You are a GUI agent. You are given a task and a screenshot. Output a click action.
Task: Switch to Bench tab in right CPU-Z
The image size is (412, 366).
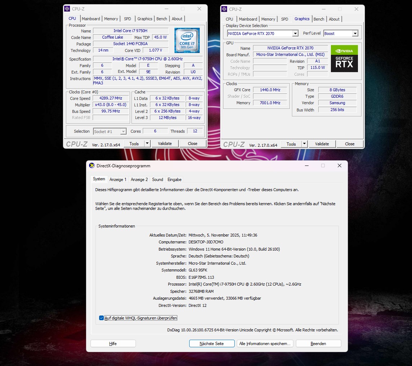coord(319,19)
